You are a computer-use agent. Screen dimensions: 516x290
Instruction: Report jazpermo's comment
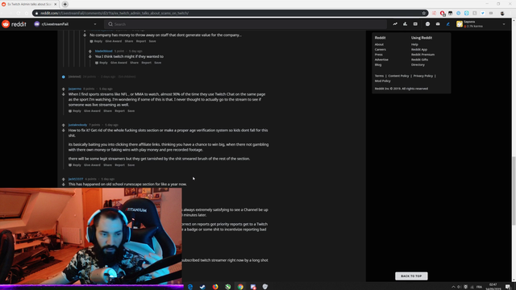(x=120, y=111)
